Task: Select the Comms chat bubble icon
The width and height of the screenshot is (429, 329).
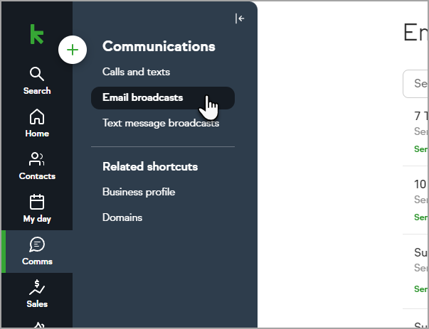Action: coord(36,251)
